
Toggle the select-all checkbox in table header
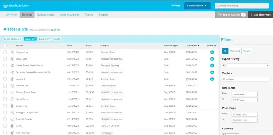[x=5, y=45]
